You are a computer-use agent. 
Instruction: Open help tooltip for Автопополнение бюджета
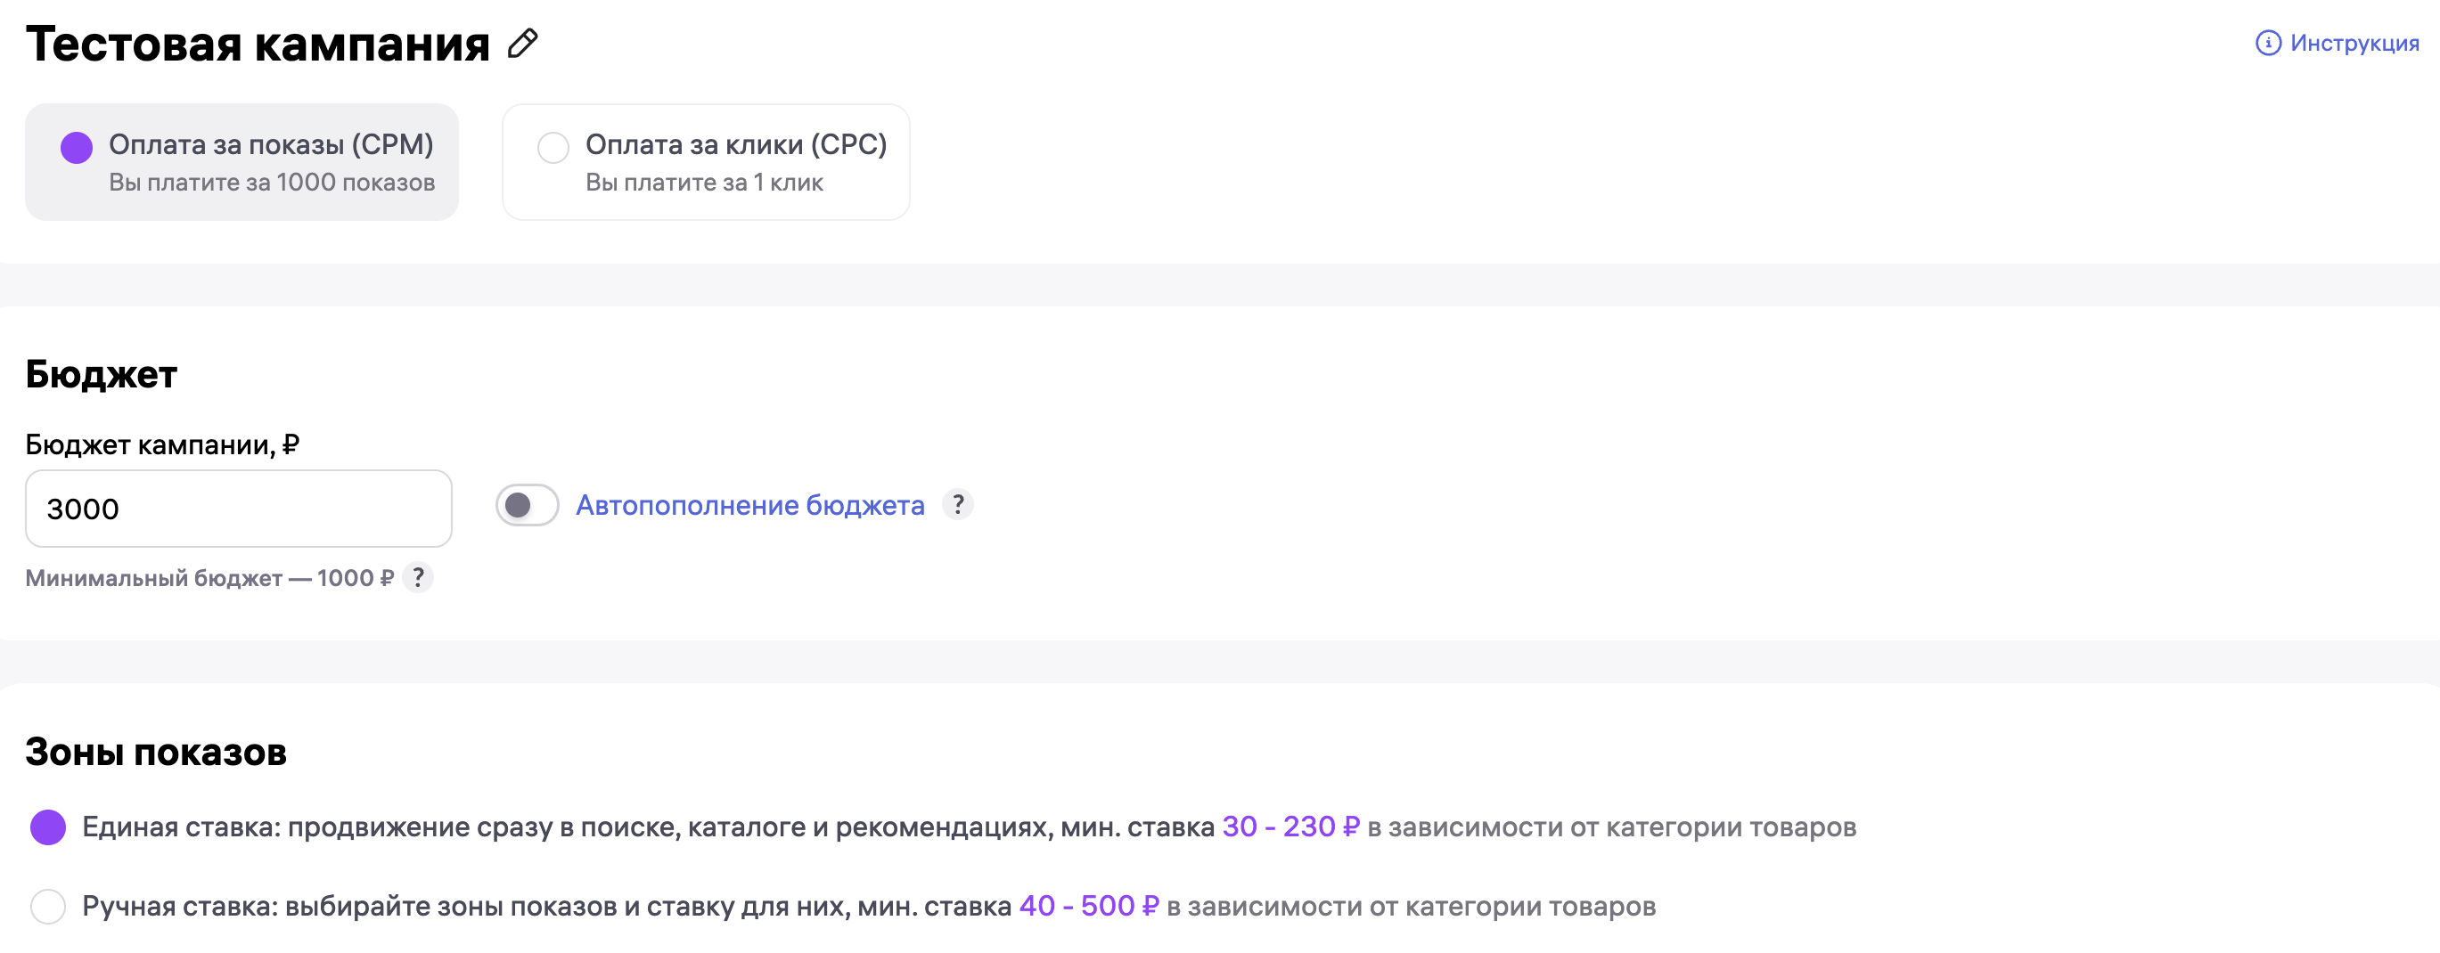958,504
